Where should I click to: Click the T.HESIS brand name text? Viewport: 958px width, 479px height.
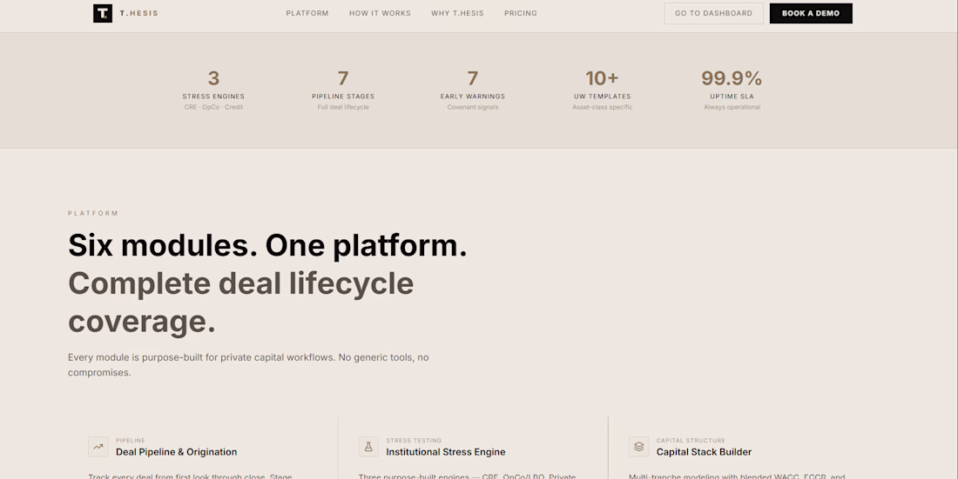click(138, 13)
